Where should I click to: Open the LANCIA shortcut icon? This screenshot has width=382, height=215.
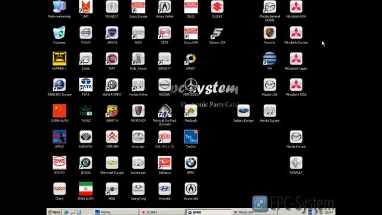112,33
